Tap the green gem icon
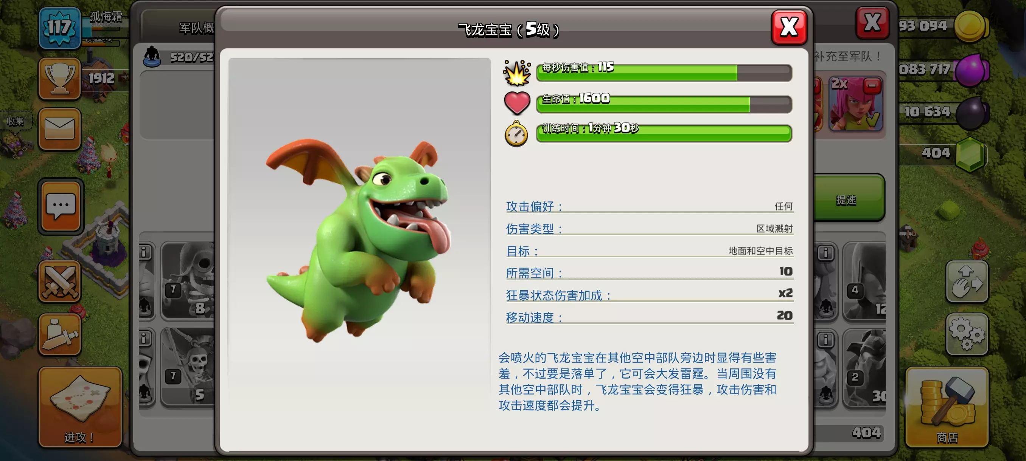The image size is (1026, 461). click(x=971, y=155)
